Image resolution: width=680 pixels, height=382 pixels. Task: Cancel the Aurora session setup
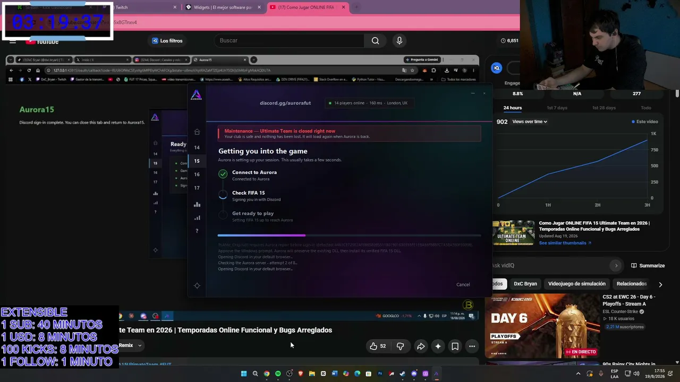pos(463,284)
